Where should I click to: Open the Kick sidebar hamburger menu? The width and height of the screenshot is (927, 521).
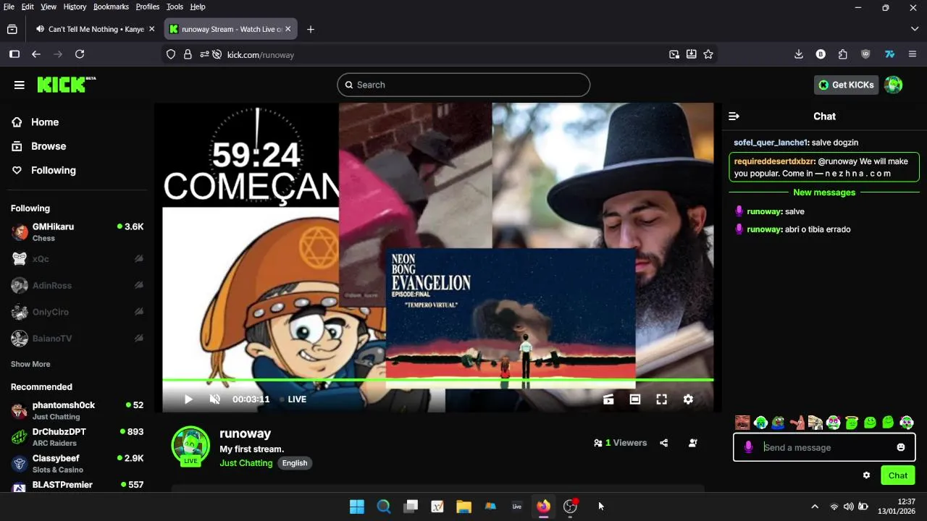pyautogui.click(x=20, y=85)
